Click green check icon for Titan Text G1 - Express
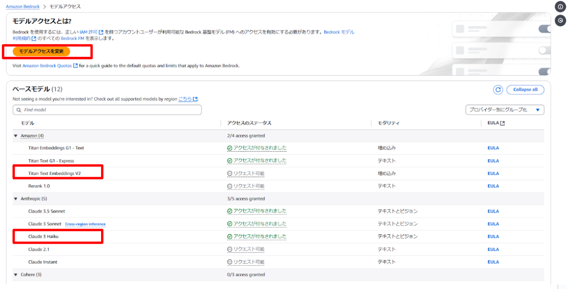567x289 pixels. pyautogui.click(x=230, y=161)
